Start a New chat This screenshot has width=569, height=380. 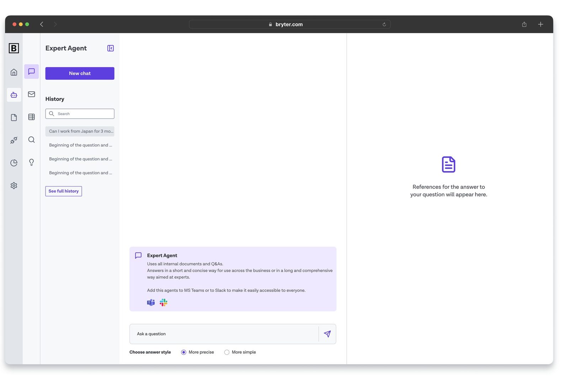(80, 73)
